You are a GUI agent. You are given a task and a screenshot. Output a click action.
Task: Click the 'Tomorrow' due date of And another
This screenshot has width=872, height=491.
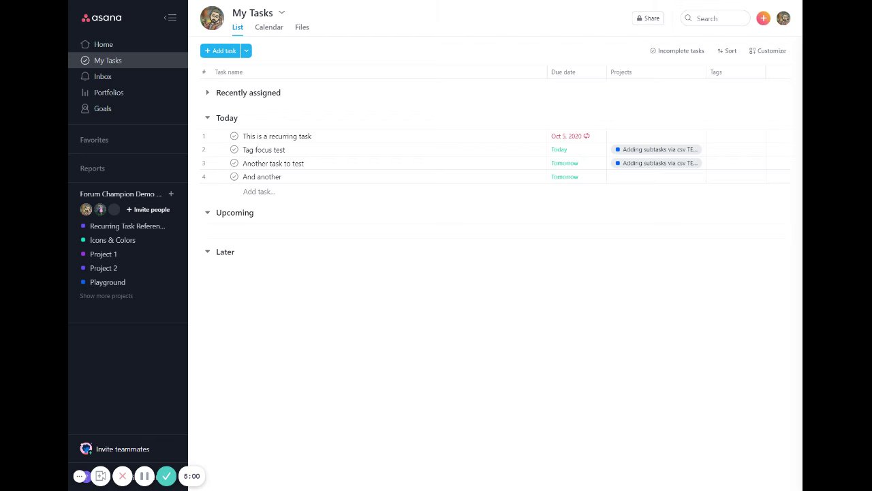point(564,177)
